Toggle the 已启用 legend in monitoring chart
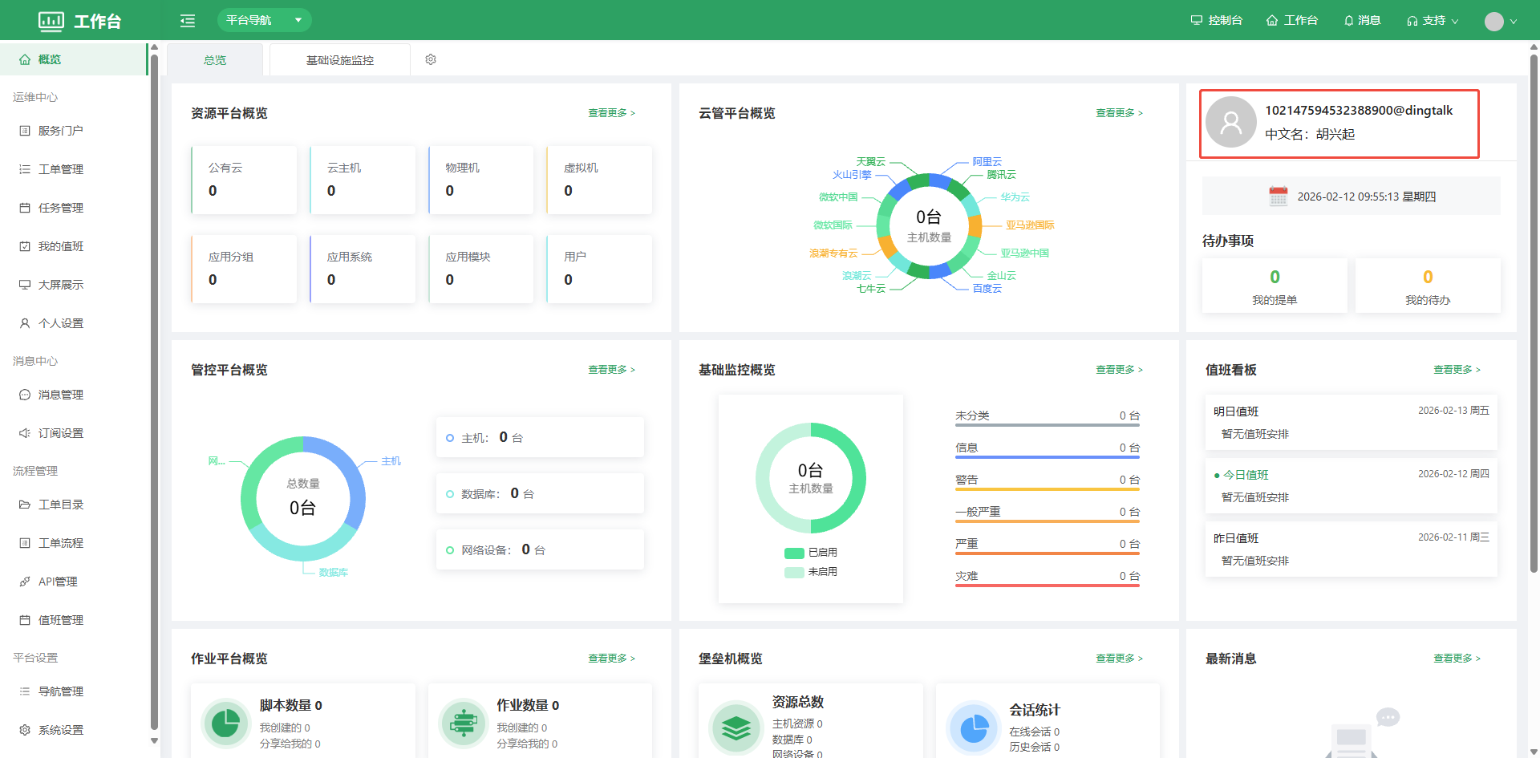Image resolution: width=1540 pixels, height=758 pixels. (x=811, y=553)
